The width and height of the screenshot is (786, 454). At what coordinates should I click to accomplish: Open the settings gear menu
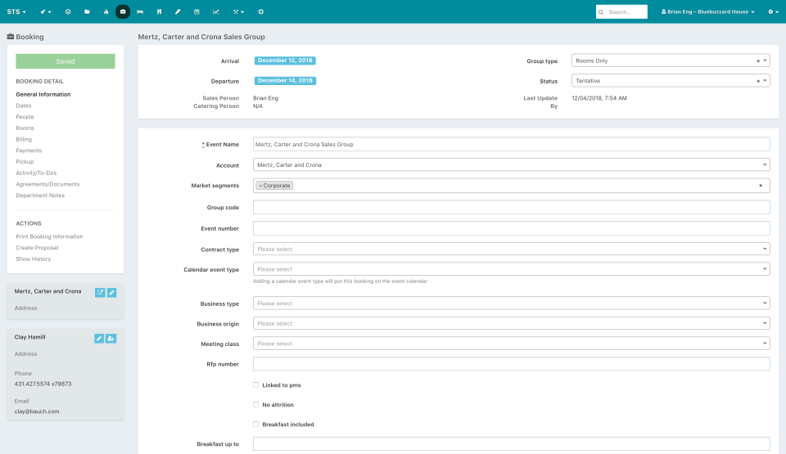[773, 11]
